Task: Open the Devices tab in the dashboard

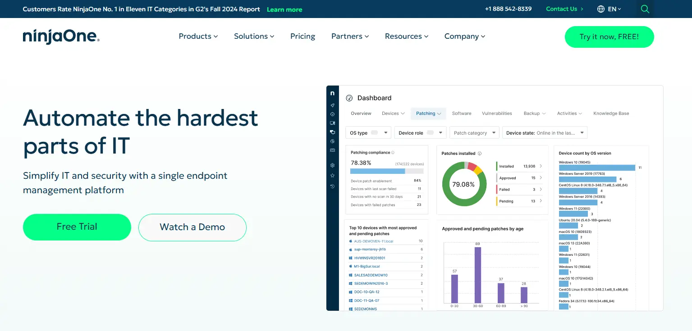Action: pos(393,113)
